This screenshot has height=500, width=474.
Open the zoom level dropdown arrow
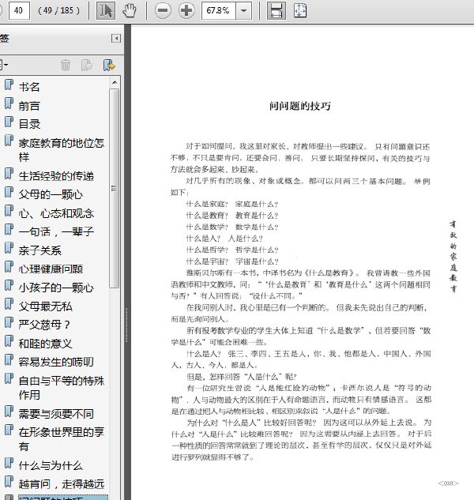coord(243,10)
